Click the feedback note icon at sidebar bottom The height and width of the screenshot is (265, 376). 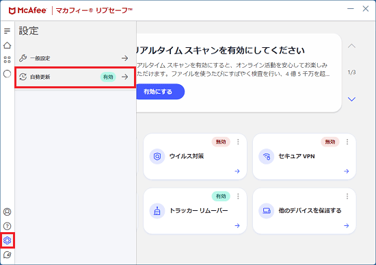point(8,255)
